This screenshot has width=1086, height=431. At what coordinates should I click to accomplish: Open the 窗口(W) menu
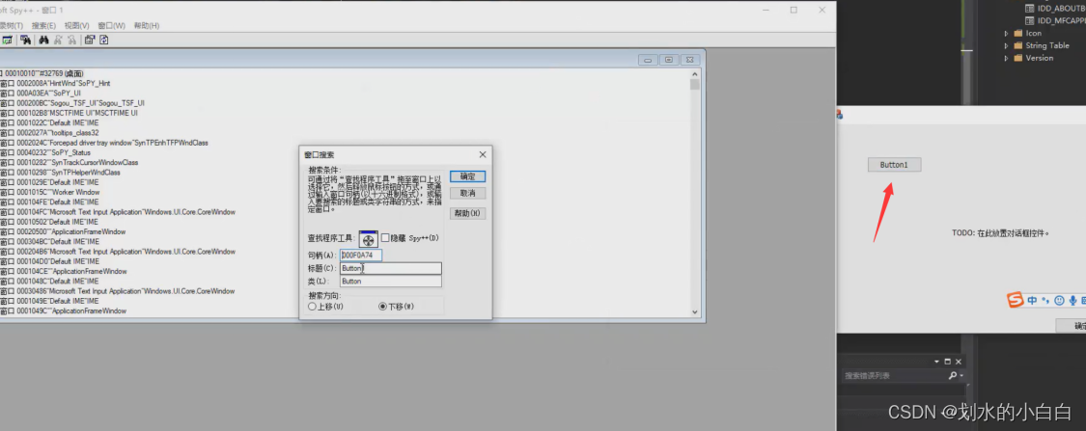tap(112, 26)
